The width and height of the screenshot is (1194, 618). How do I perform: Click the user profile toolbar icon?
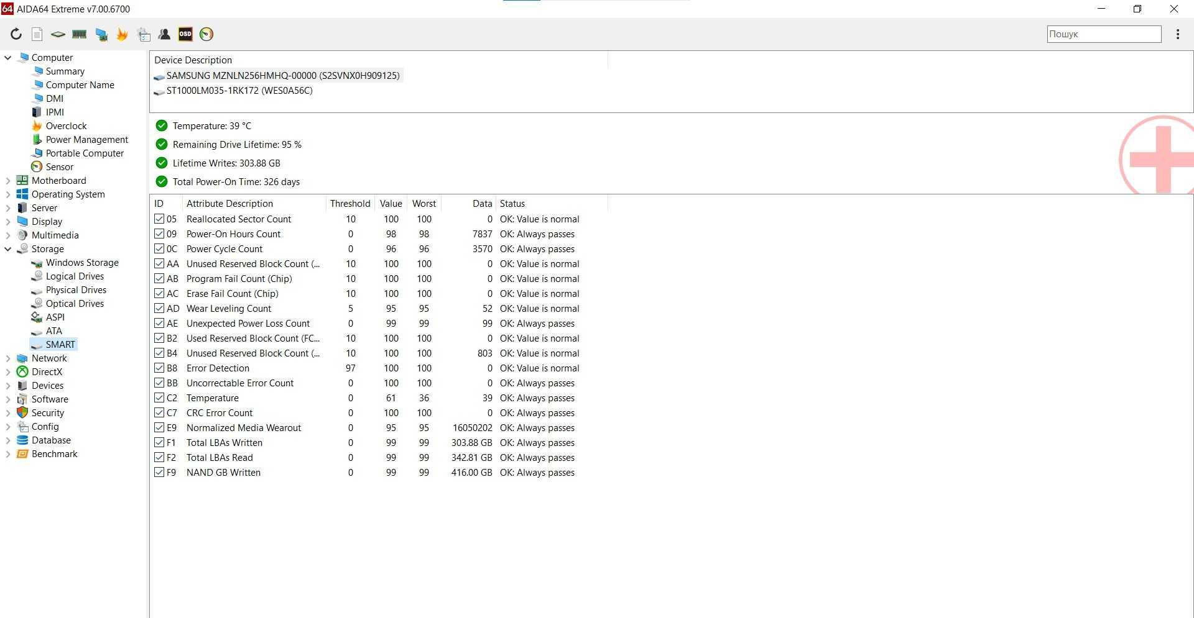coord(164,34)
